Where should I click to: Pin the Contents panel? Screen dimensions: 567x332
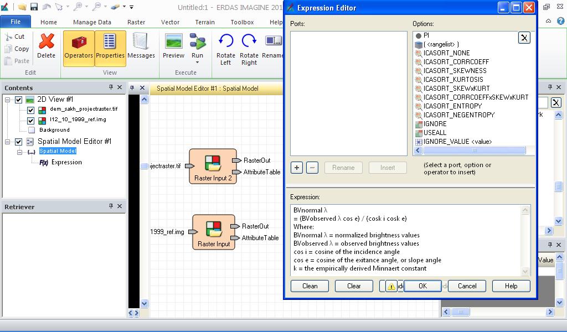tap(111, 87)
